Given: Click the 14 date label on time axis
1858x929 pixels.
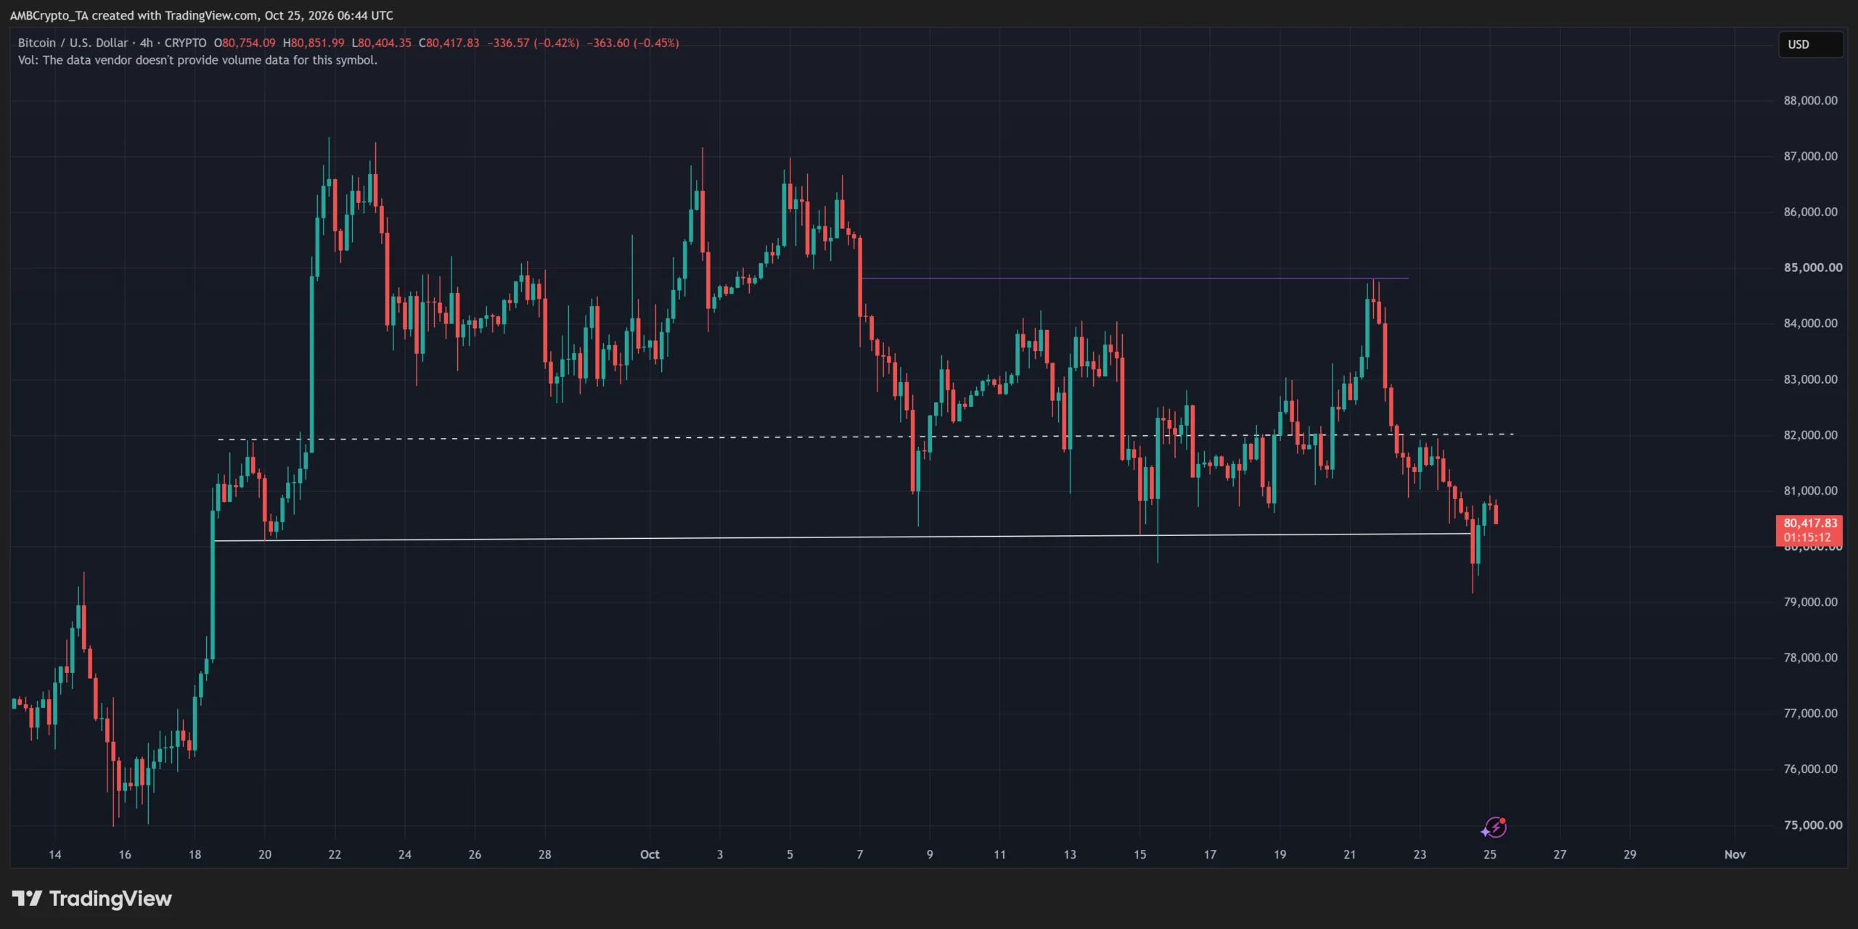Looking at the screenshot, I should pyautogui.click(x=55, y=854).
